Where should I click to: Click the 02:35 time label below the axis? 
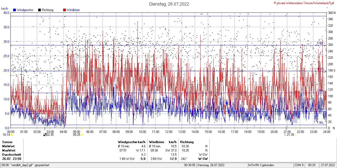click(50, 135)
